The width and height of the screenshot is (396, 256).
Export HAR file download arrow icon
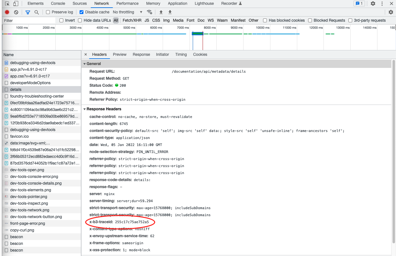[170, 12]
